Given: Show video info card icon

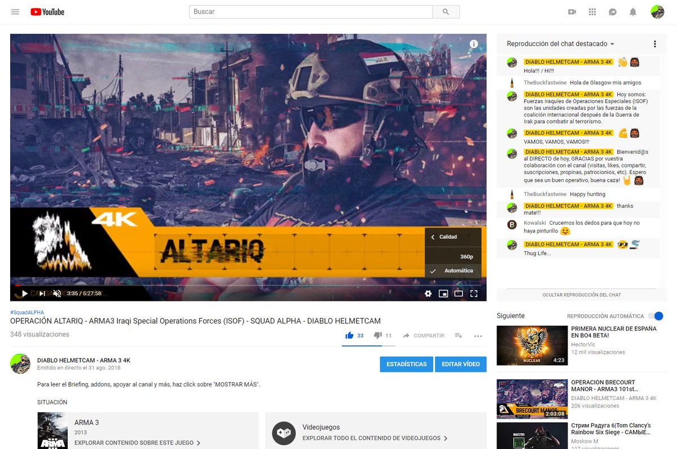Looking at the screenshot, I should click(x=474, y=44).
